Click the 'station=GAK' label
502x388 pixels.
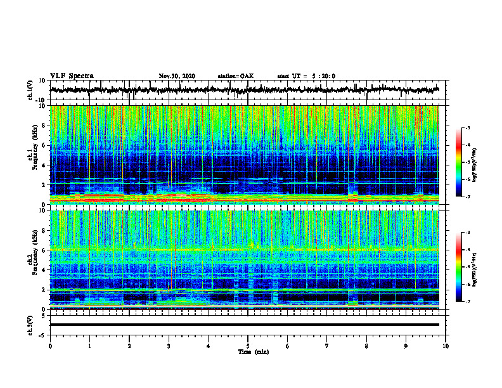click(x=236, y=76)
